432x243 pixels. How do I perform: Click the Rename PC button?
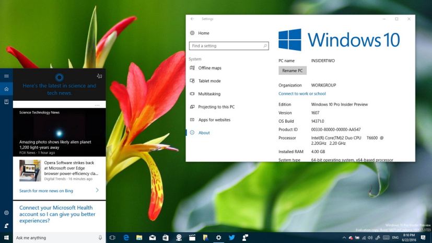coord(293,71)
